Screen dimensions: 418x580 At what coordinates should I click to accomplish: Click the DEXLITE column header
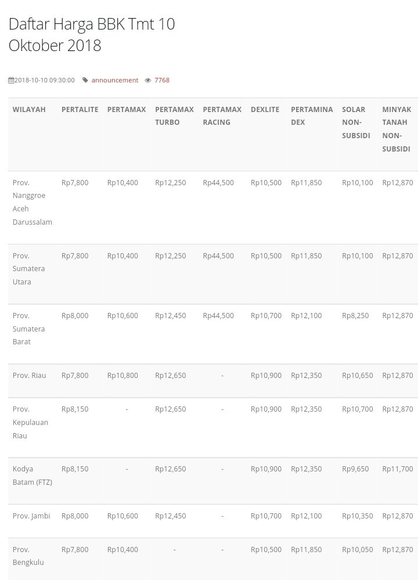click(265, 110)
